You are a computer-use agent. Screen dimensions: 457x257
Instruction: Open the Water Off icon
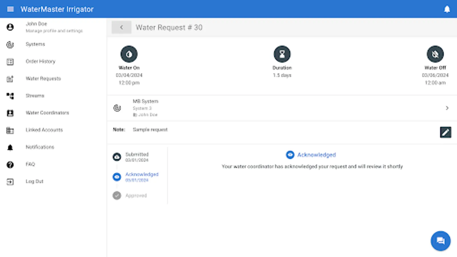(x=435, y=54)
